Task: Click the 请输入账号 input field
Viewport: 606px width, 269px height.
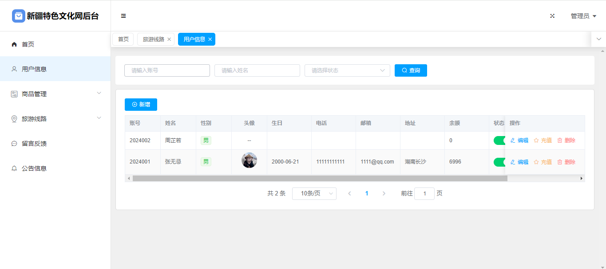Action: (x=167, y=70)
